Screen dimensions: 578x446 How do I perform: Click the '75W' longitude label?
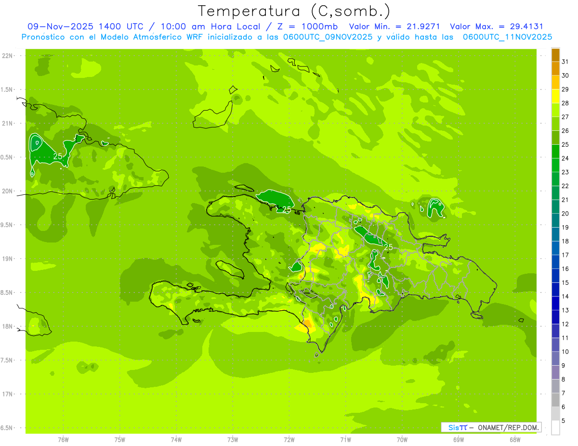pyautogui.click(x=120, y=439)
